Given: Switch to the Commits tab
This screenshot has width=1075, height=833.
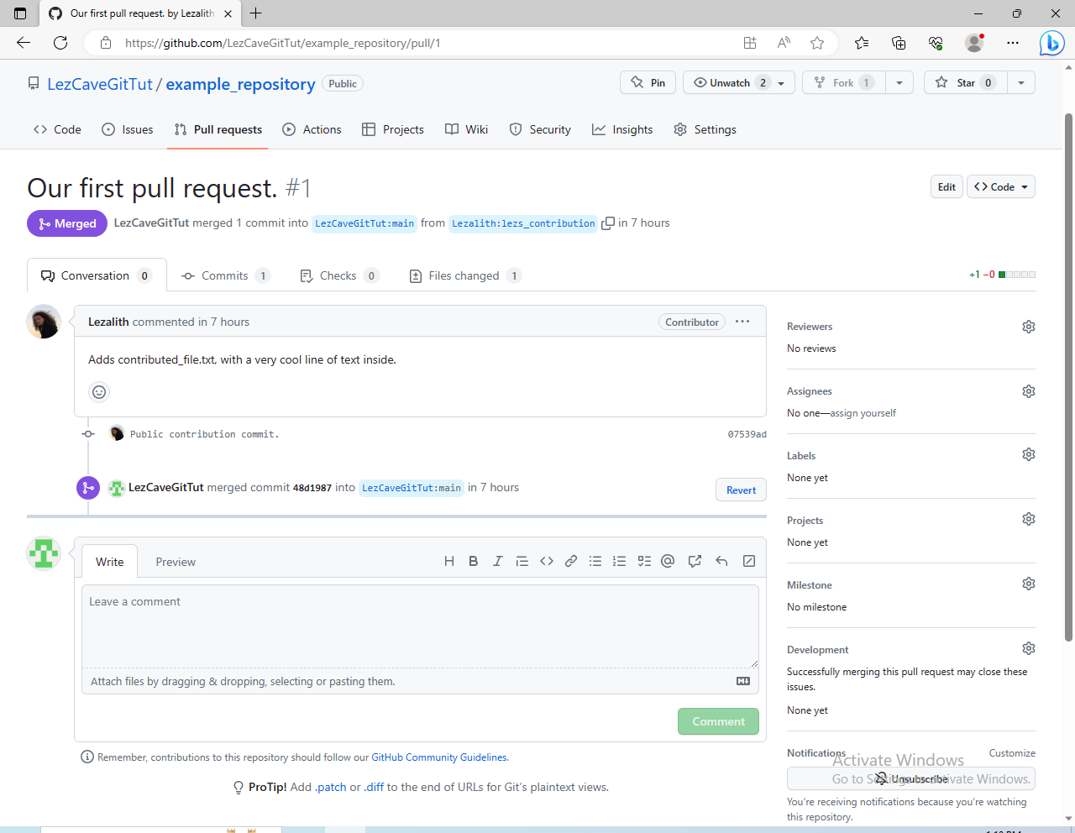Looking at the screenshot, I should point(226,275).
